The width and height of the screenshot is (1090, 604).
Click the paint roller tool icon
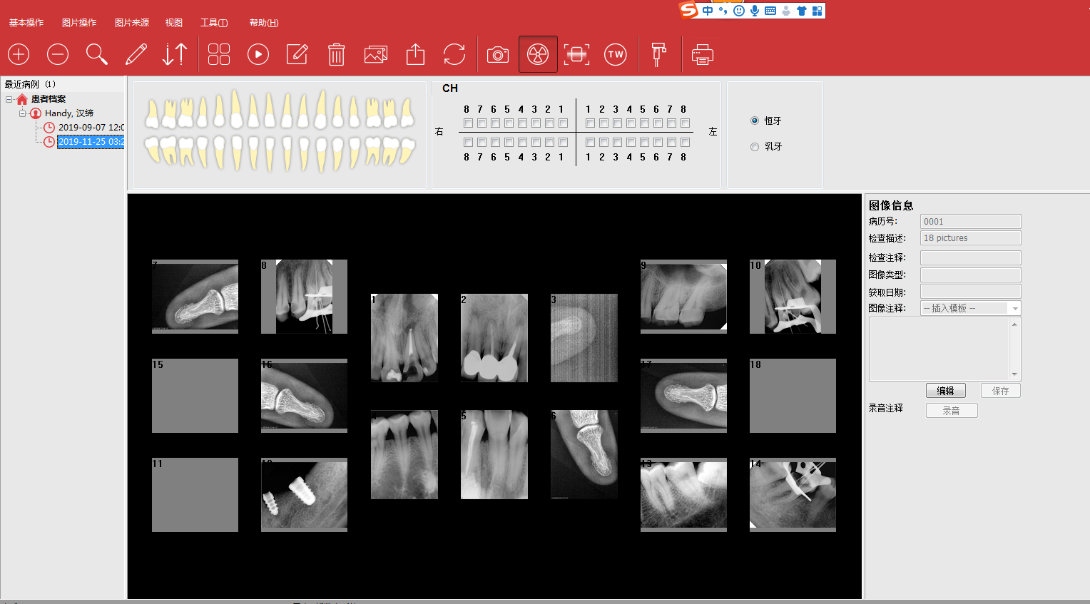pos(659,54)
